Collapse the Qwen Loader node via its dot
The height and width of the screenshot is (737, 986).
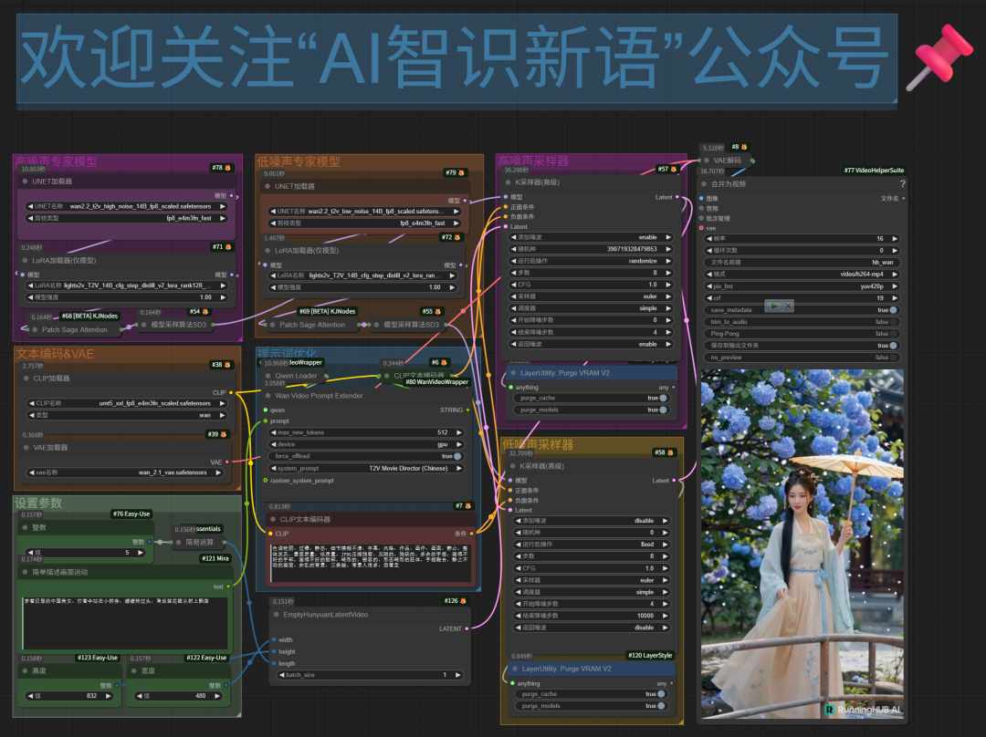tap(267, 376)
